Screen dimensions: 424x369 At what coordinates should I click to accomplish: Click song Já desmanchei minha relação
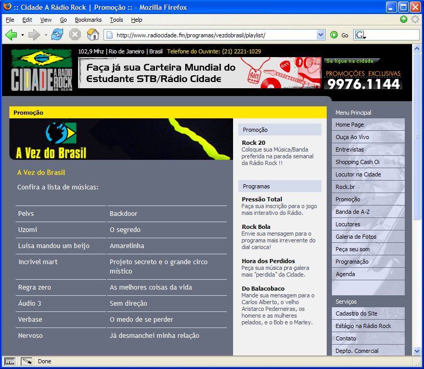pyautogui.click(x=155, y=336)
